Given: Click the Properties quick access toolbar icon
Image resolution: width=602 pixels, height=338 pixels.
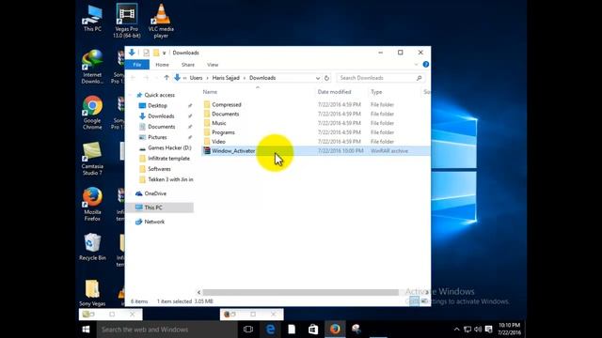Looking at the screenshot, I should pyautogui.click(x=146, y=53).
